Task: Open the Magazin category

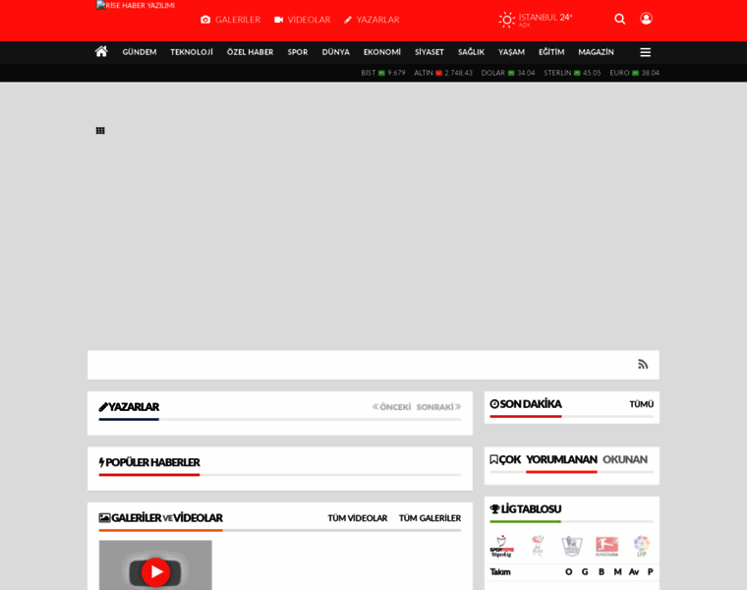Action: point(596,52)
